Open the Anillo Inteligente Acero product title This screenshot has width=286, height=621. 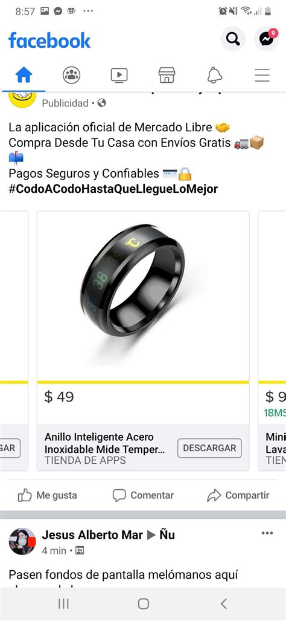104,443
